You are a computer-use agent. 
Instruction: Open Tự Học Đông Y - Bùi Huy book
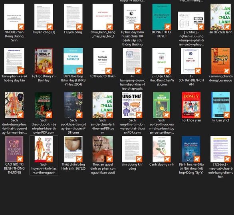click(44, 61)
